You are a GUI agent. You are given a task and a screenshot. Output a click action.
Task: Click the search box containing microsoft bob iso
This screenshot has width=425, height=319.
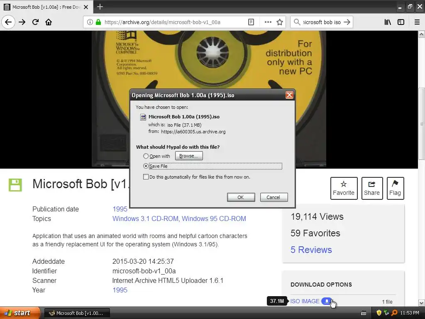pyautogui.click(x=322, y=22)
